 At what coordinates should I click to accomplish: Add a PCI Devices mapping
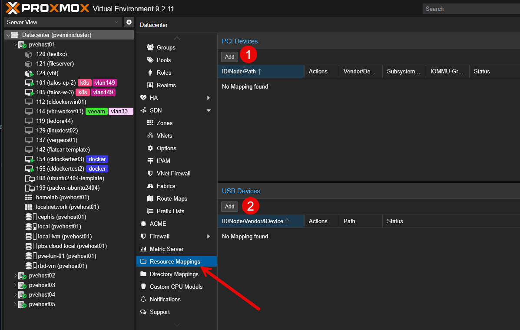pos(229,56)
